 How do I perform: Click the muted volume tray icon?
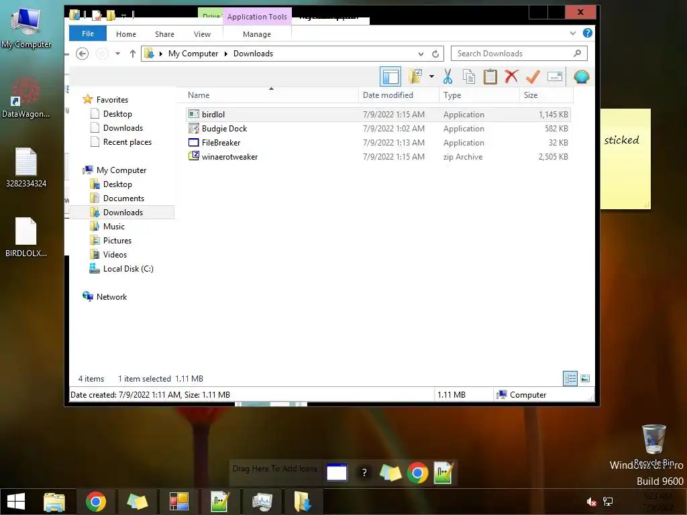[x=591, y=502]
